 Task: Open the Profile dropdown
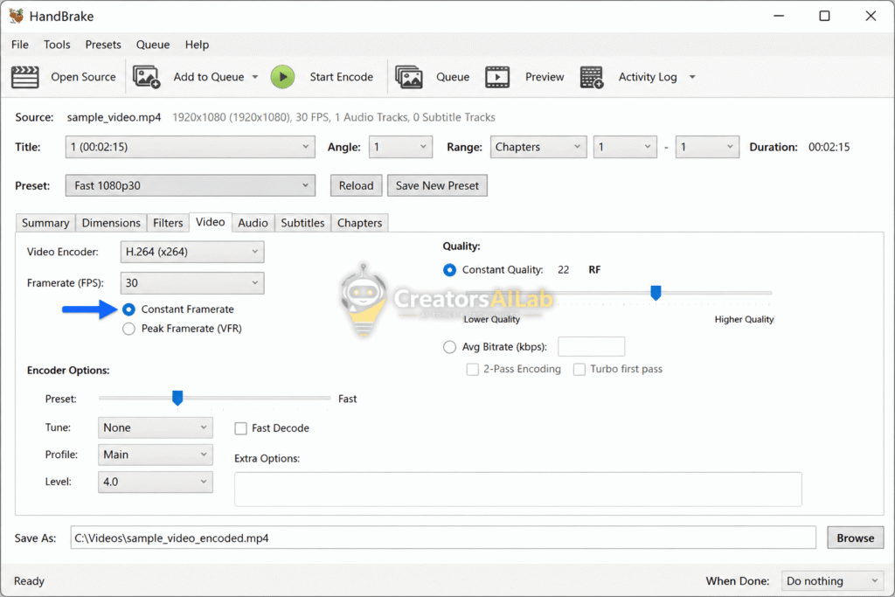tap(156, 455)
